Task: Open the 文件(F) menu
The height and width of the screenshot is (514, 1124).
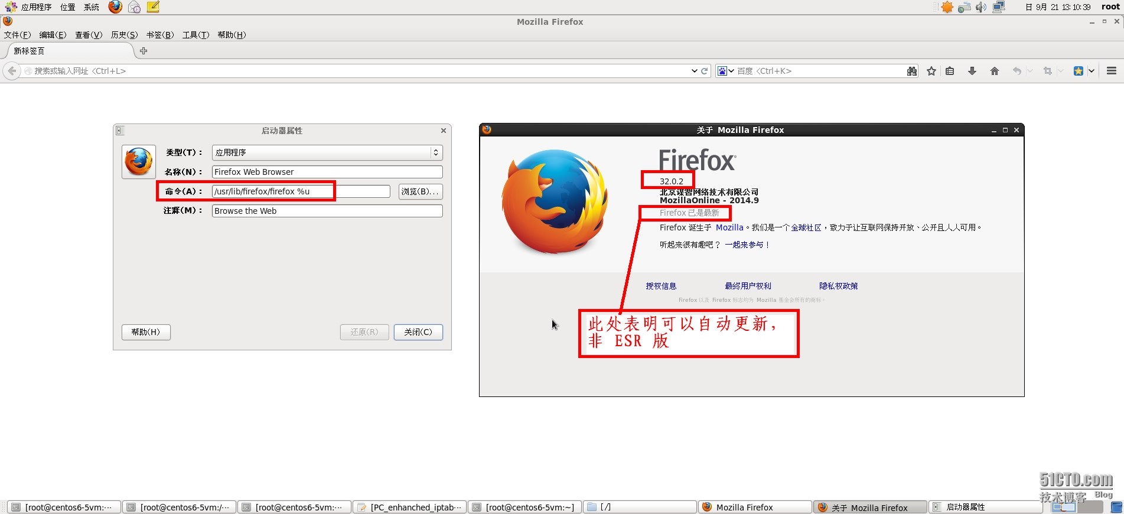Action: pos(17,35)
